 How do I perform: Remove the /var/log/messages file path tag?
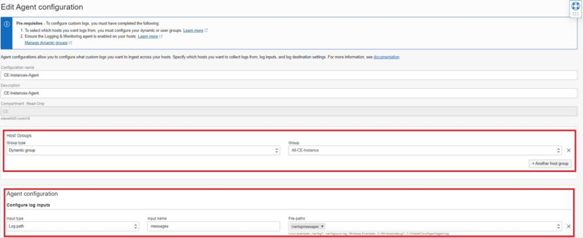coord(322,226)
